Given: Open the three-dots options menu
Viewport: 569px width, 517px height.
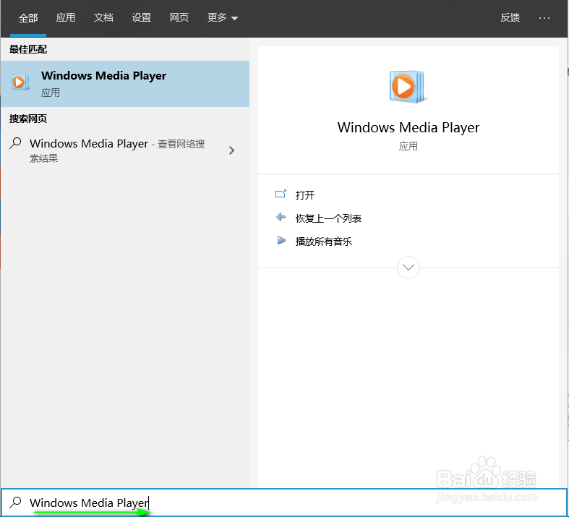Looking at the screenshot, I should pos(544,18).
